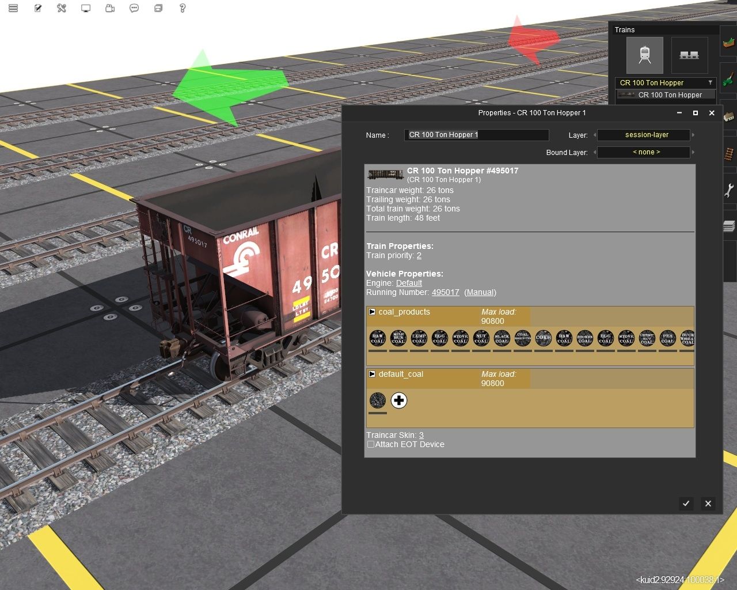Select the Slack Coal product
The image size is (737, 590).
click(502, 338)
